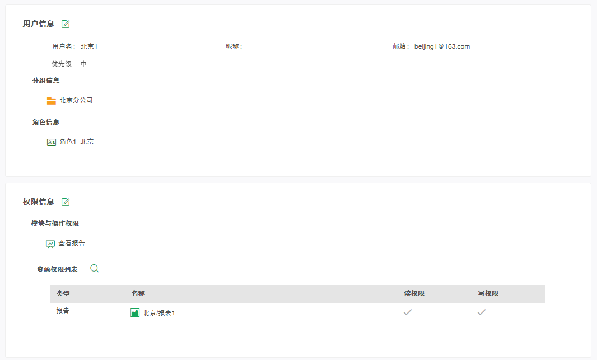Click the edit icon beside 权限信息

(x=66, y=202)
